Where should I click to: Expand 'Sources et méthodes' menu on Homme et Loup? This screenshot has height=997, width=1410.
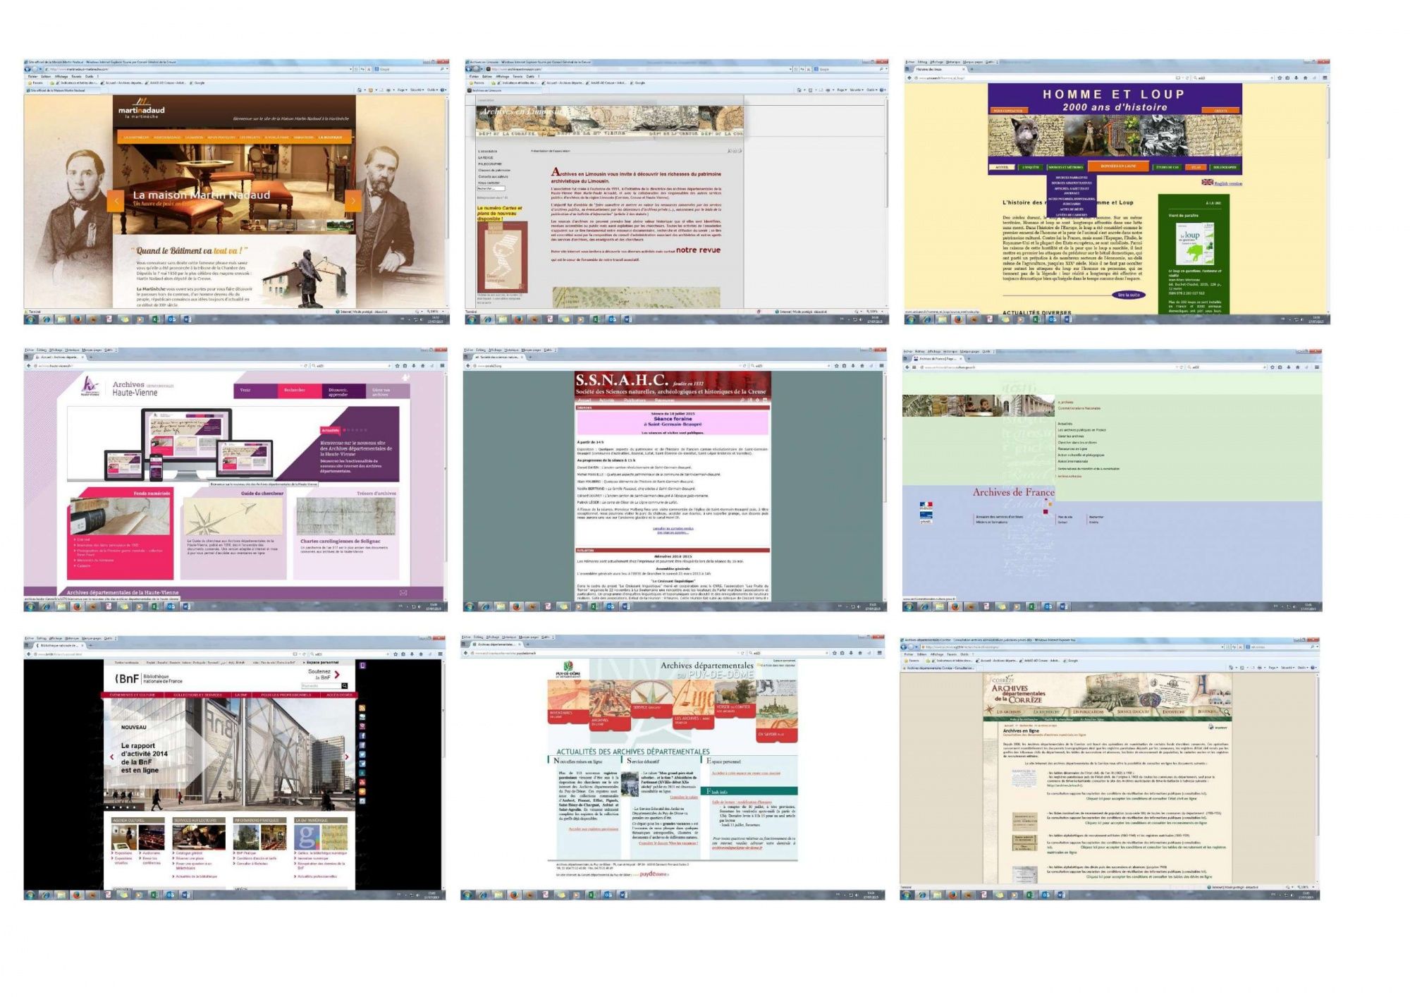click(1065, 167)
